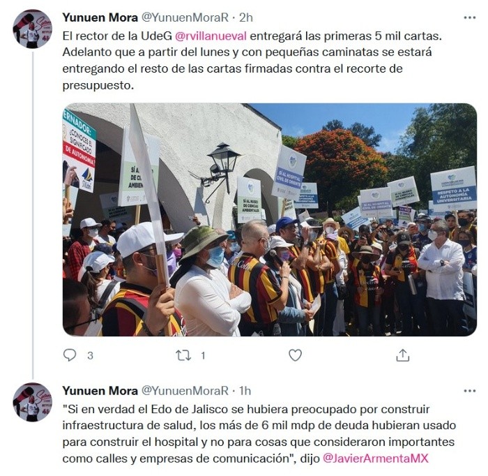Open @YunuenMoraR handle on second tweet
Screen dimensions: 488x476
point(185,391)
